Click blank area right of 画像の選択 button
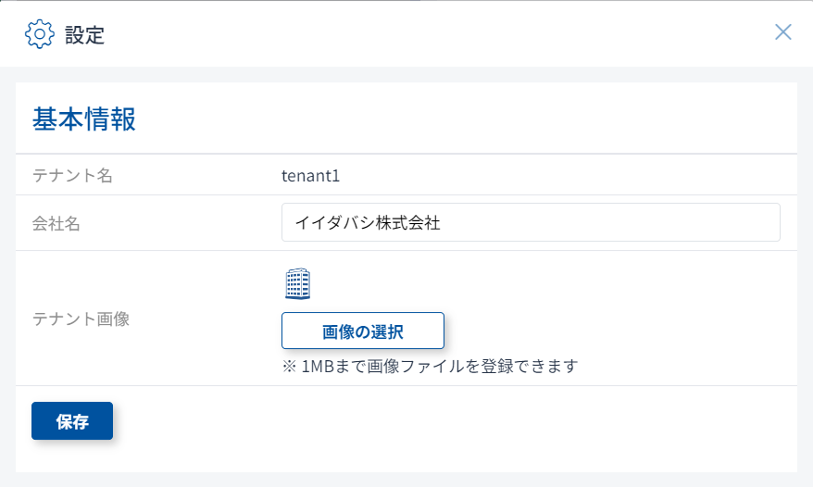This screenshot has width=813, height=487. pos(611,331)
